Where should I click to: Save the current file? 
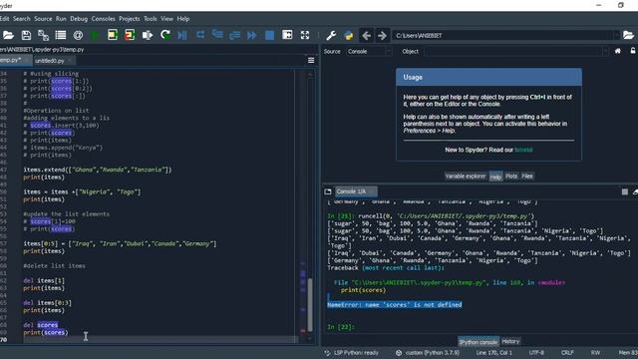26,36
